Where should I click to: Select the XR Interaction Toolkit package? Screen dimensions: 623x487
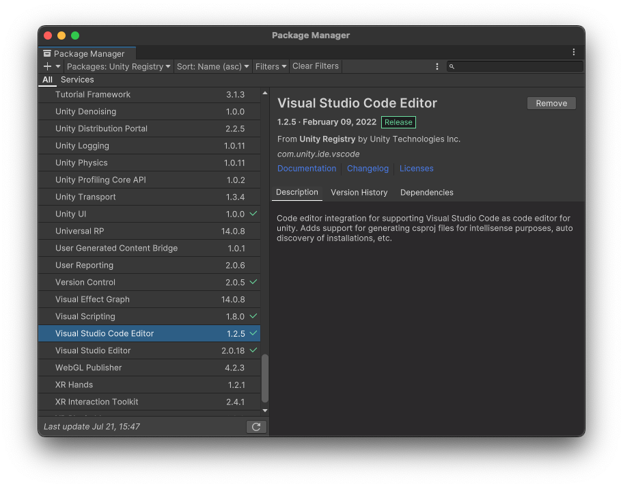point(150,402)
